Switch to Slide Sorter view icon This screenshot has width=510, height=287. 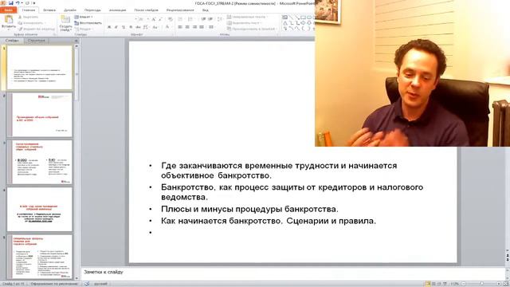(433, 284)
